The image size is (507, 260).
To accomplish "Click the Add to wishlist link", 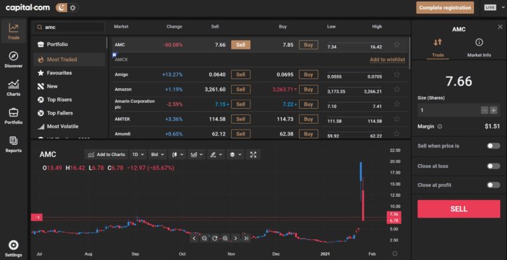I will [x=388, y=59].
